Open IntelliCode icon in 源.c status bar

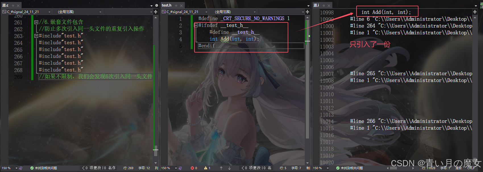pos(21,168)
